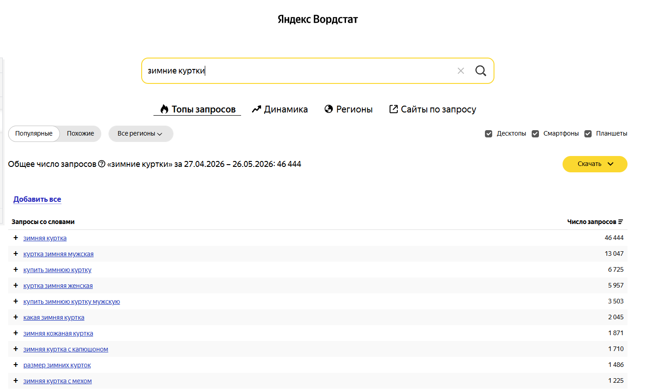This screenshot has height=390, width=662.
Task: Click the magnifying glass search icon
Action: 481,71
